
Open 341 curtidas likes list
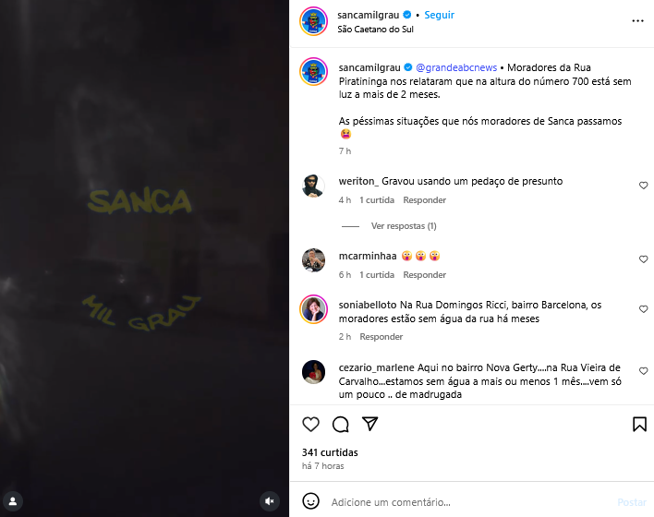(x=330, y=452)
